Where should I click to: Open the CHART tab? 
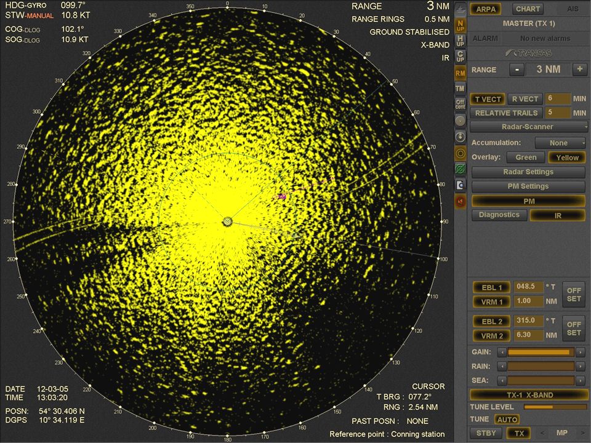528,9
